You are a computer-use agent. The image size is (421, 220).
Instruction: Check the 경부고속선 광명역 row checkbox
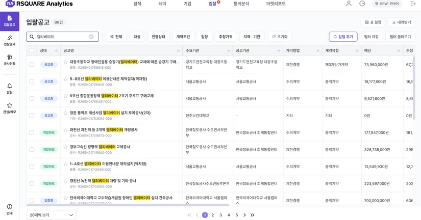coord(32,150)
